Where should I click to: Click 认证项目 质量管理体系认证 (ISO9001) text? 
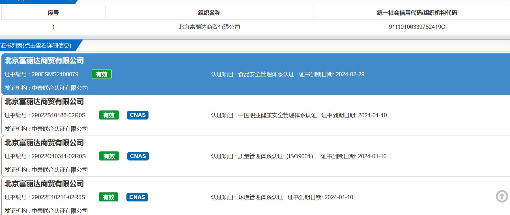[x=262, y=156]
